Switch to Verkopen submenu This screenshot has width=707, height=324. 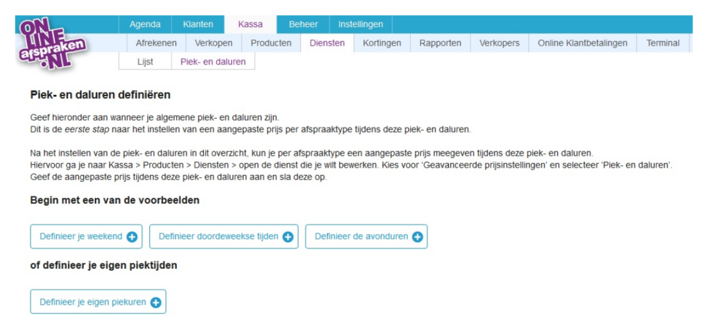[214, 43]
